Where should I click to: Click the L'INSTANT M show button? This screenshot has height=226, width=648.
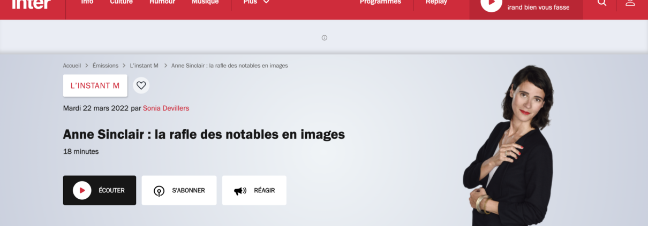[x=95, y=85]
